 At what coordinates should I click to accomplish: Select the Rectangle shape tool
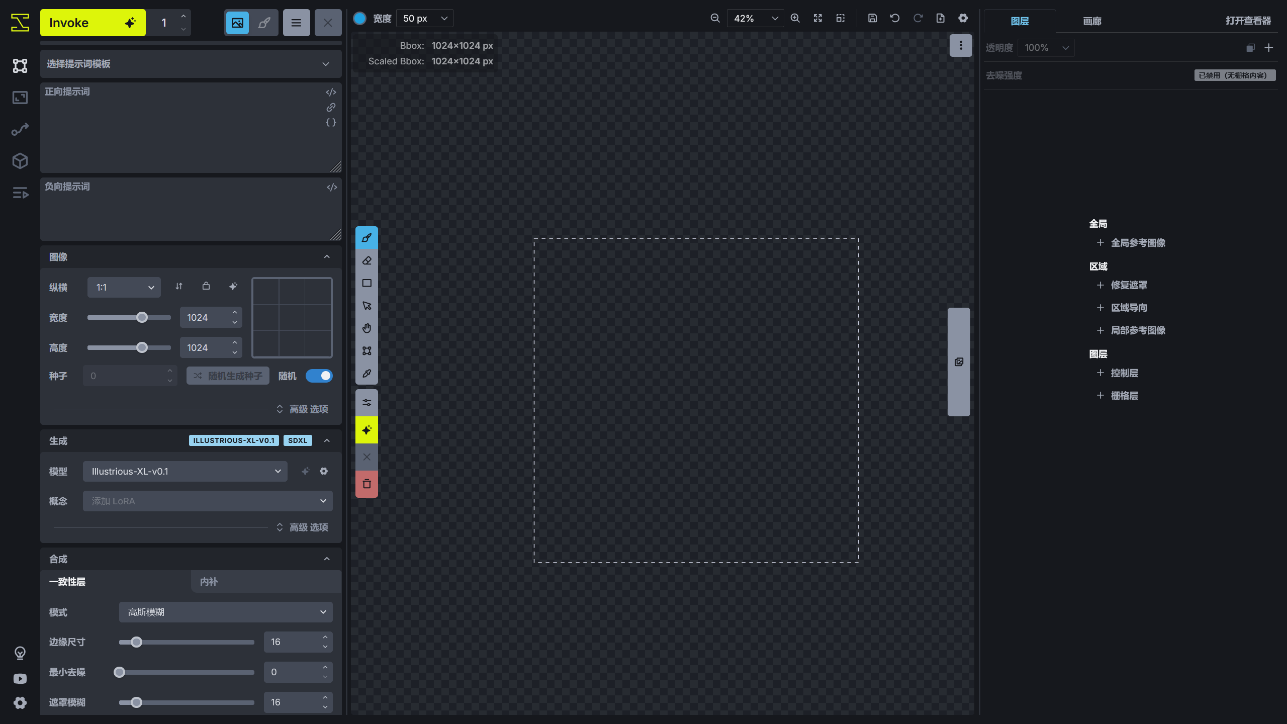[366, 283]
